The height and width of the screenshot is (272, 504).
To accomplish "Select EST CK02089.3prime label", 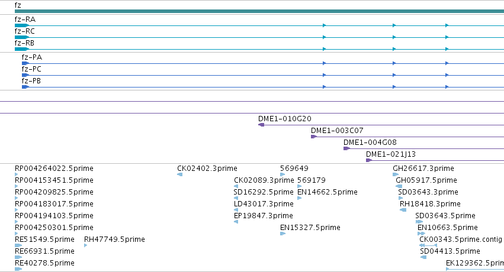I will [264, 180].
